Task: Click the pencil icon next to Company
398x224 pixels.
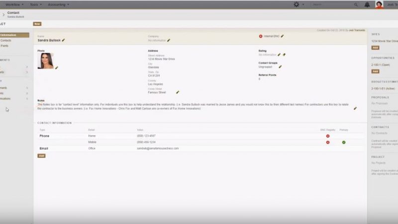Action: (x=169, y=40)
